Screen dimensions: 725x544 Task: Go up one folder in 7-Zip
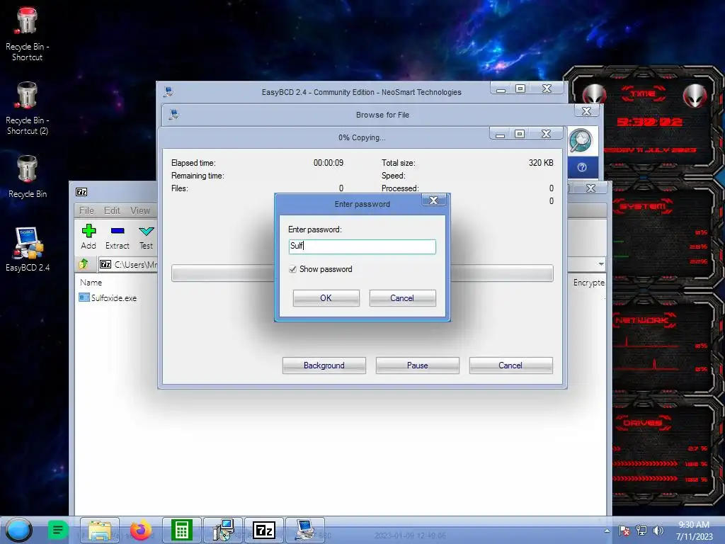(x=84, y=264)
